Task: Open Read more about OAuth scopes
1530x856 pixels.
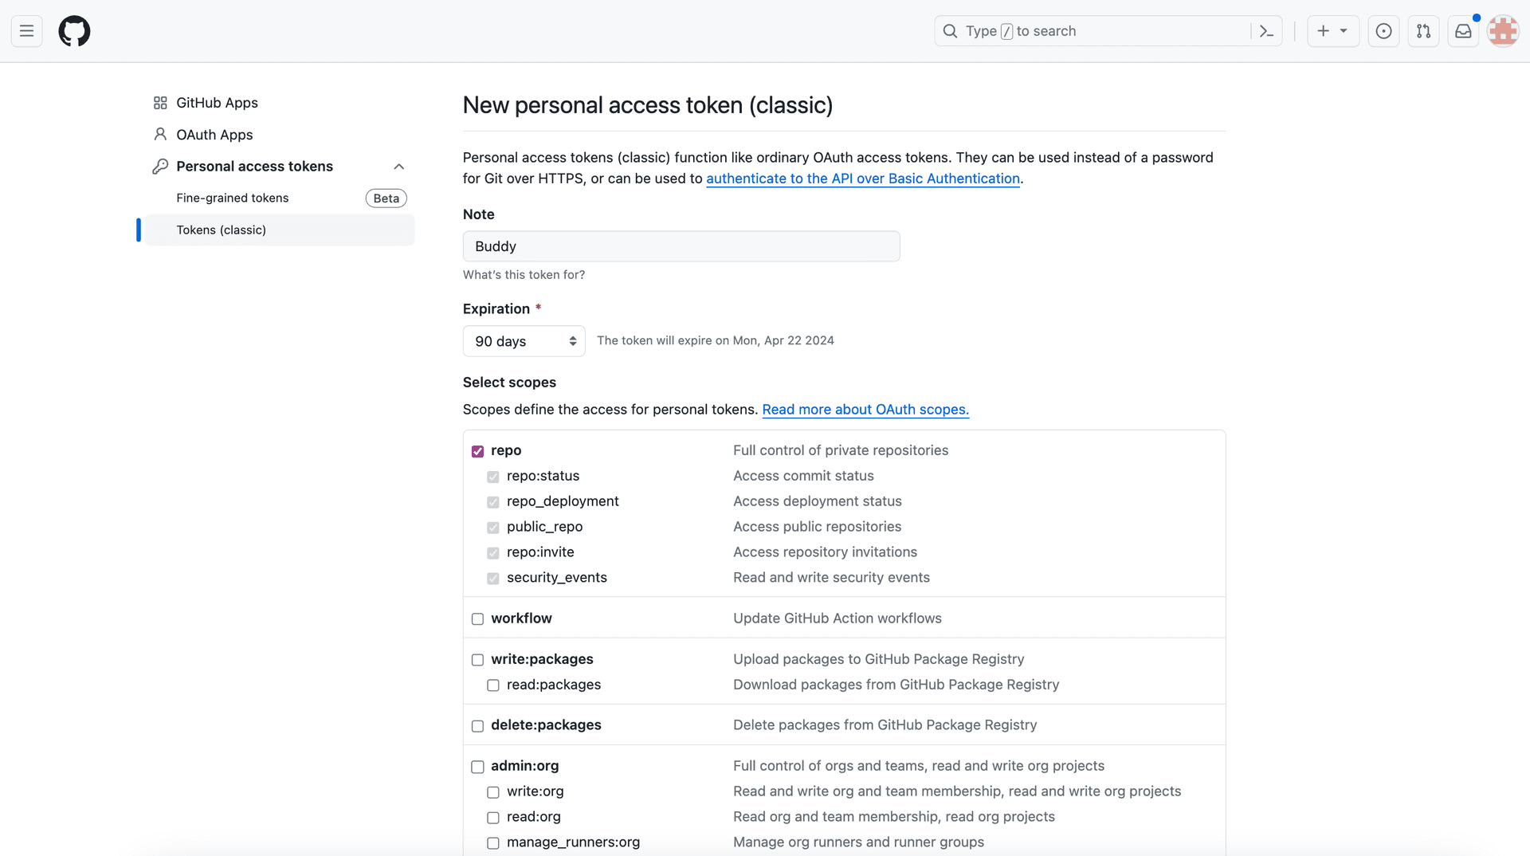Action: pos(865,409)
